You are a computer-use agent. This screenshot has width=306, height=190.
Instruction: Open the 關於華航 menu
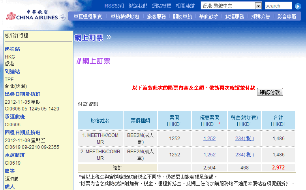click(x=182, y=17)
